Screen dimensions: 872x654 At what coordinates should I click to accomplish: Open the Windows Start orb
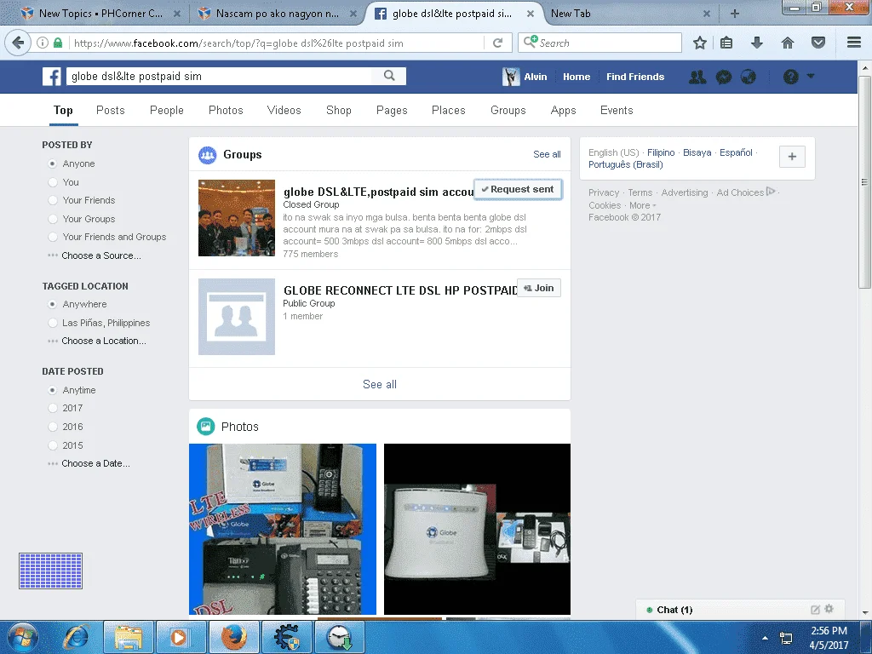tap(22, 637)
